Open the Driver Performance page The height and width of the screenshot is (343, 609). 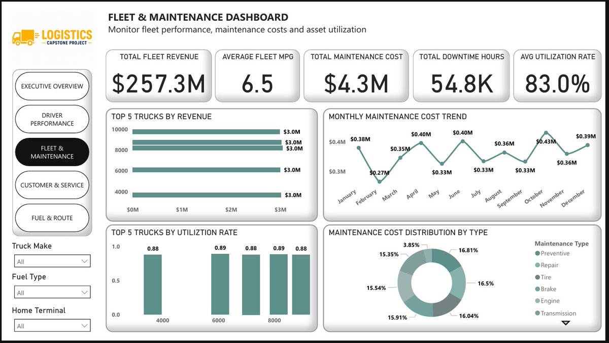point(52,120)
